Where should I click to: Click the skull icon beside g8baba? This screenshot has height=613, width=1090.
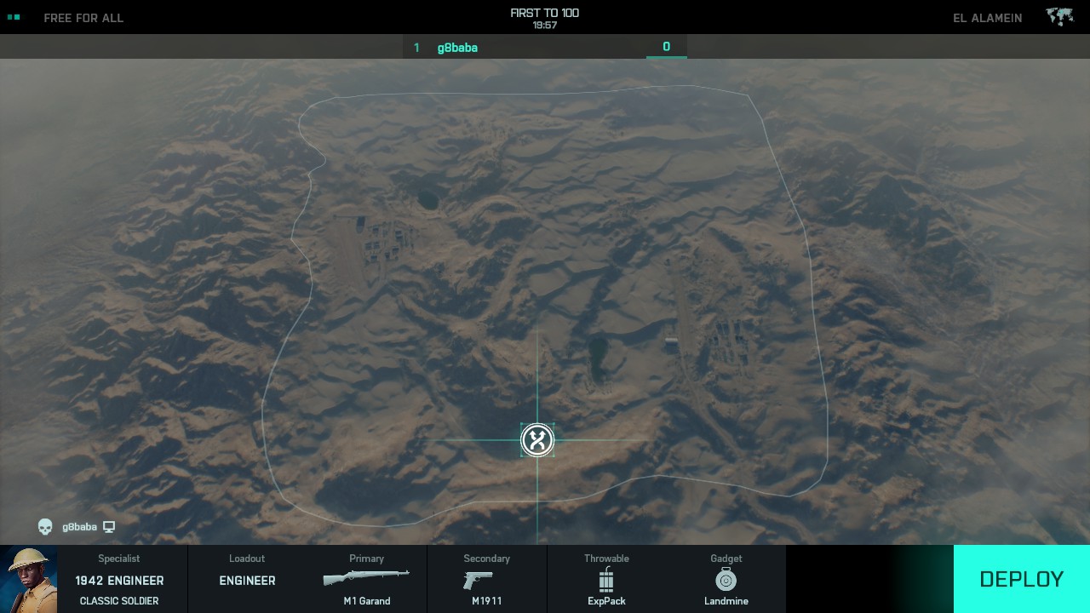coord(46,527)
